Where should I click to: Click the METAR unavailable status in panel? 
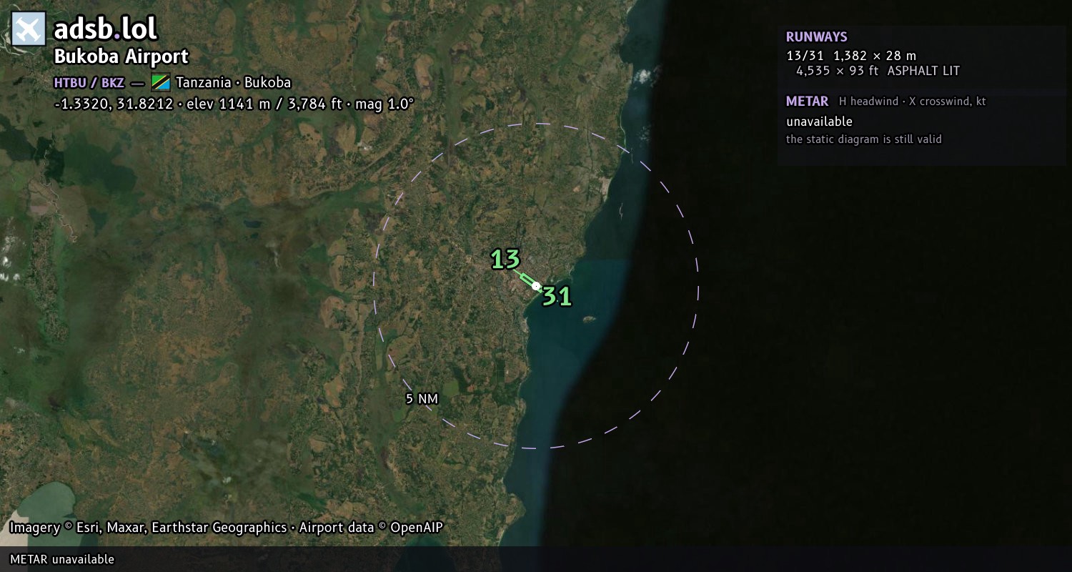click(820, 122)
